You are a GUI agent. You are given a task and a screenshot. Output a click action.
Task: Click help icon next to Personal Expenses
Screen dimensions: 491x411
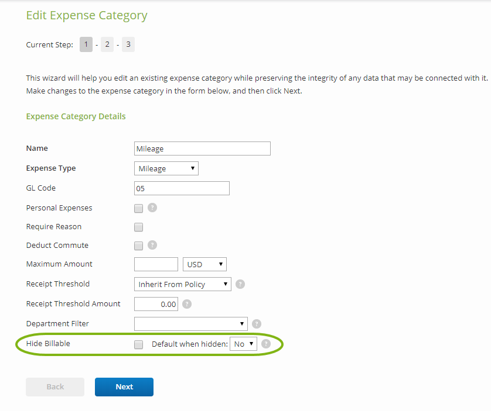pyautogui.click(x=152, y=208)
